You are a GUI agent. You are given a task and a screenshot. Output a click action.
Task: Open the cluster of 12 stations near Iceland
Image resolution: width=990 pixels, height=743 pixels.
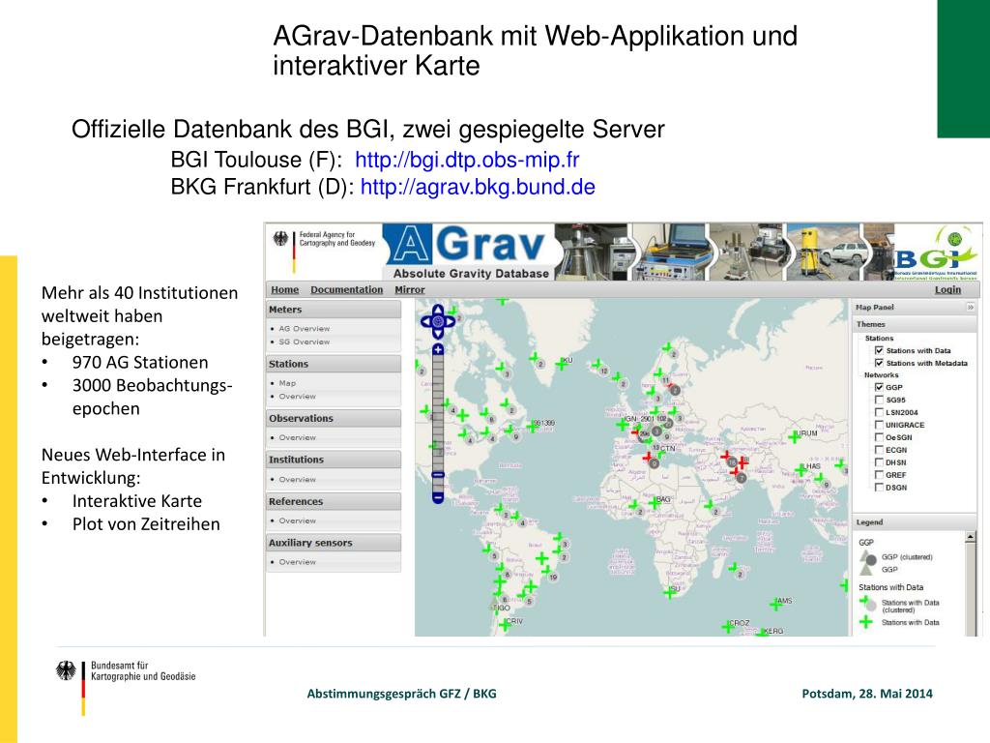click(x=603, y=371)
